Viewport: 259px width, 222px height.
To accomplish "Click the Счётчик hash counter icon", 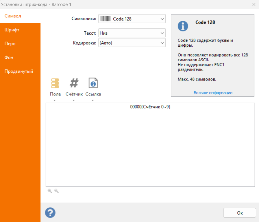I will pyautogui.click(x=74, y=83).
